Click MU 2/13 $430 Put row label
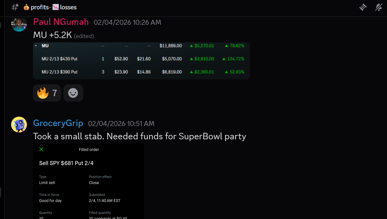The height and width of the screenshot is (219, 387). (59, 59)
